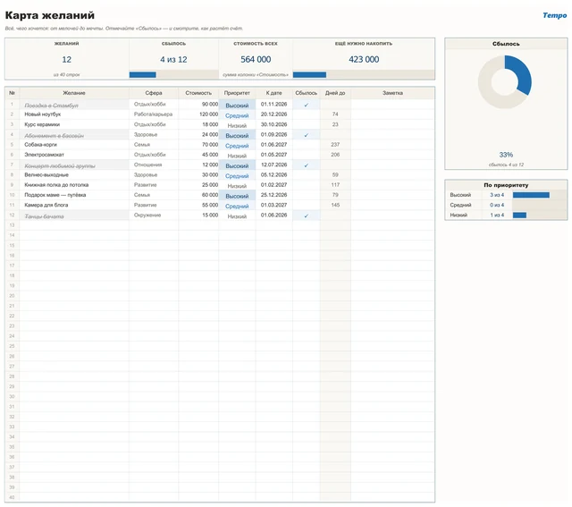
Task: Select the 120 000 cost cell
Action: (198, 114)
